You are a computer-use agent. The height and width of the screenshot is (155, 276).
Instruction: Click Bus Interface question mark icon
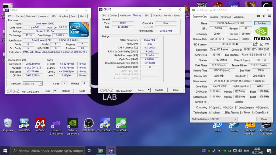click(x=270, y=55)
